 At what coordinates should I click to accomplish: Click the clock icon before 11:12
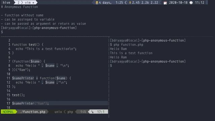click(191, 3)
